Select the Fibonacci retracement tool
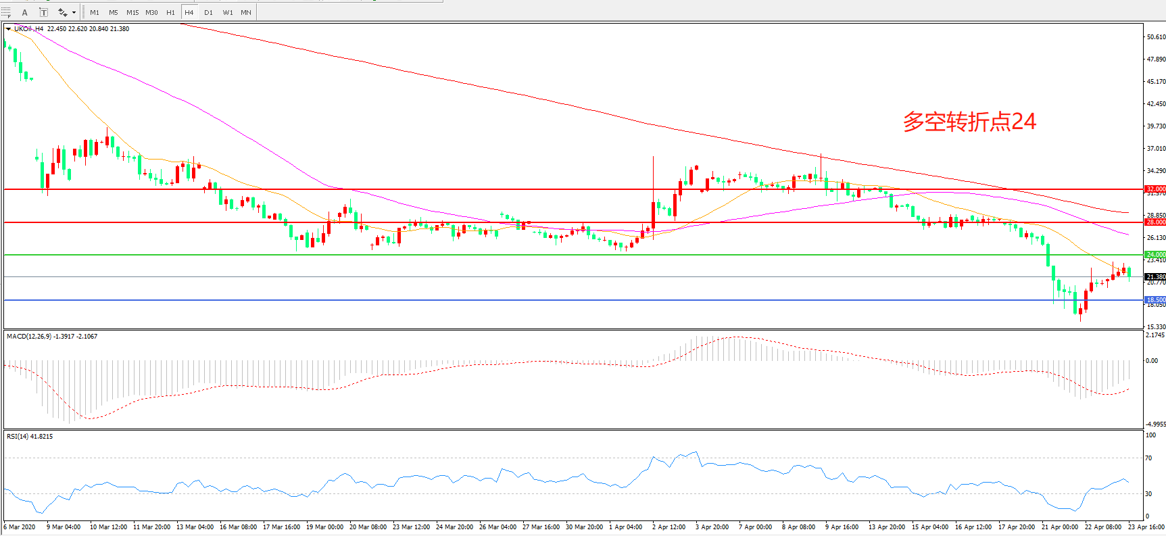 6,12
